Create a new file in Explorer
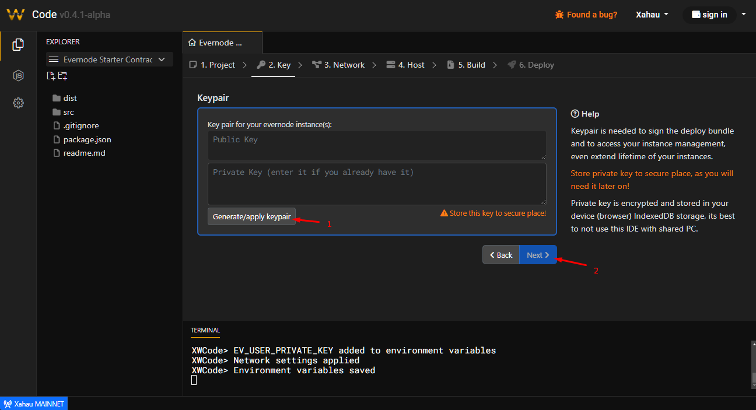Image resolution: width=756 pixels, height=410 pixels. (51, 76)
